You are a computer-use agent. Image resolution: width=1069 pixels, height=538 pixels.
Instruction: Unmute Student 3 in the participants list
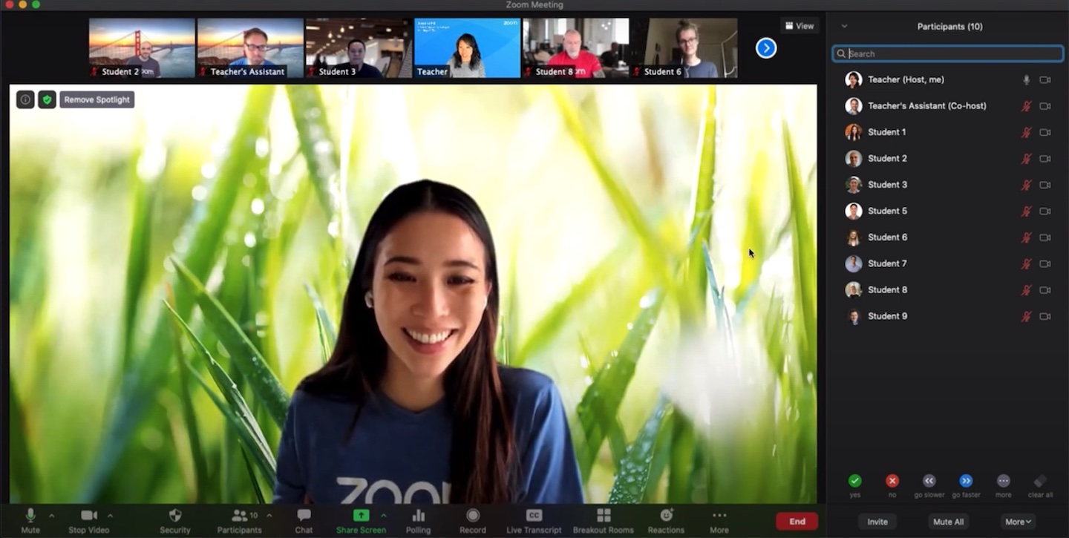coord(1027,185)
